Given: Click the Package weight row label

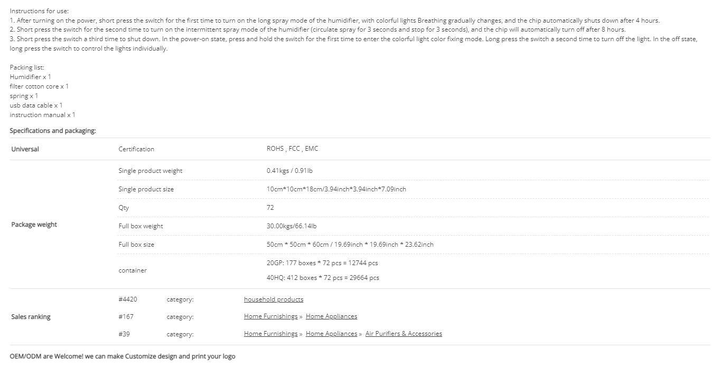Looking at the screenshot, I should pyautogui.click(x=34, y=225).
